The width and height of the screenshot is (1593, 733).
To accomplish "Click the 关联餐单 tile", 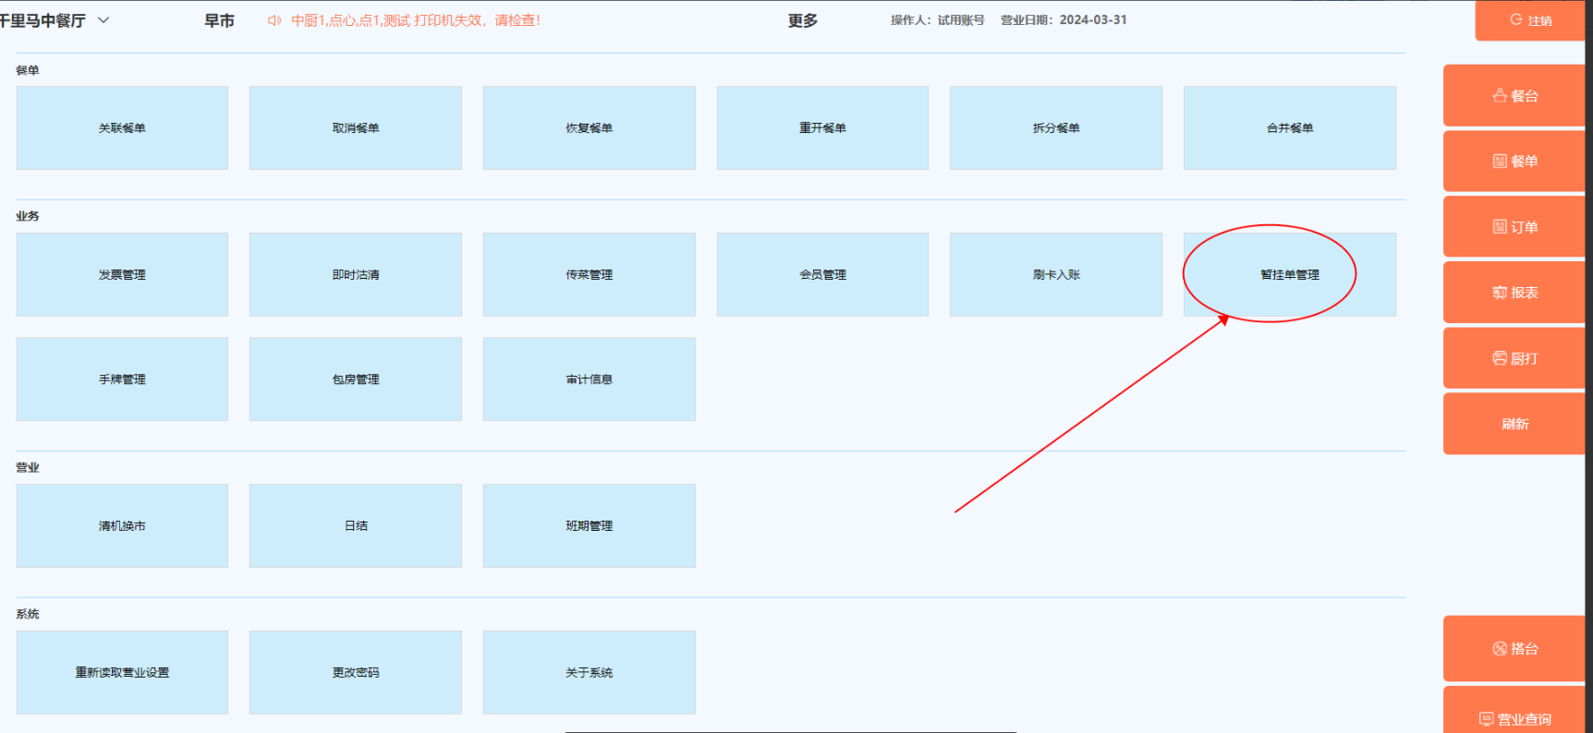I will click(122, 128).
